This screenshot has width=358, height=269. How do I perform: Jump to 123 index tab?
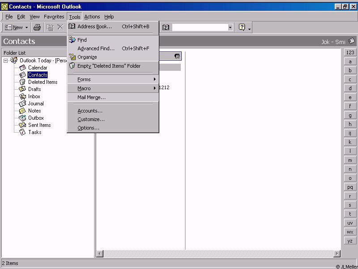[x=350, y=52]
